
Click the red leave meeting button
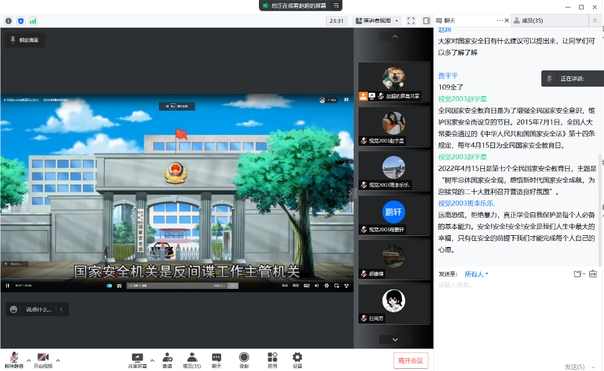click(410, 360)
